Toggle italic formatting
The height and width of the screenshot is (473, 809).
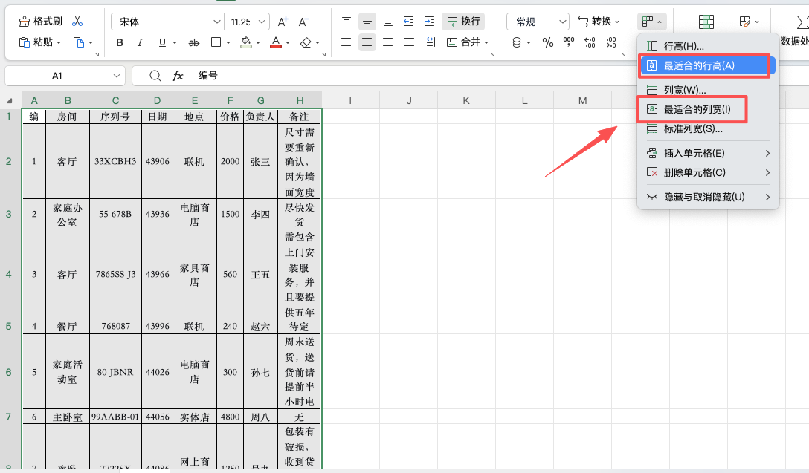140,43
